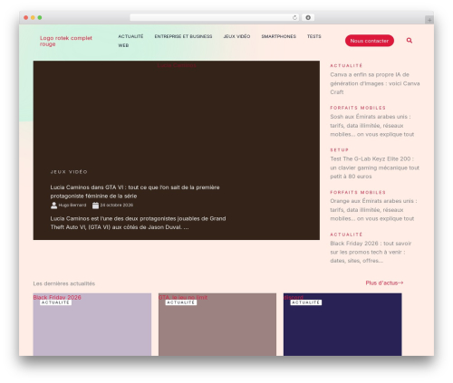The height and width of the screenshot is (383, 453).
Task: Open Orange aux Émirats arabes unis article
Action: [x=373, y=210]
